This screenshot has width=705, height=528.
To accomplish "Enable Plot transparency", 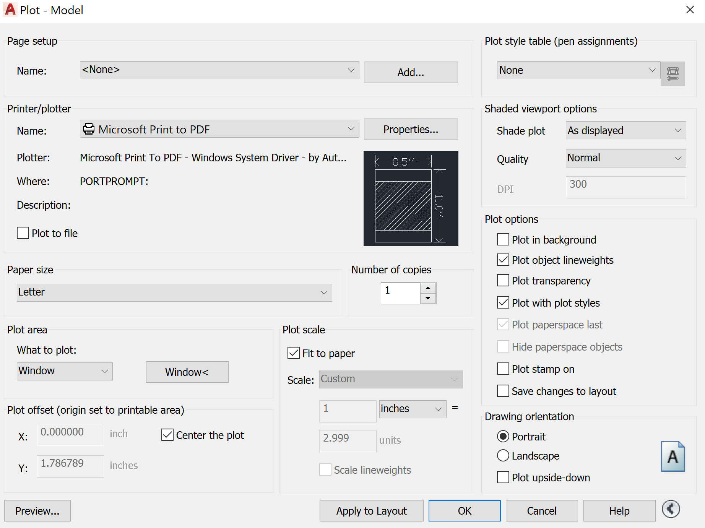I will (503, 280).
